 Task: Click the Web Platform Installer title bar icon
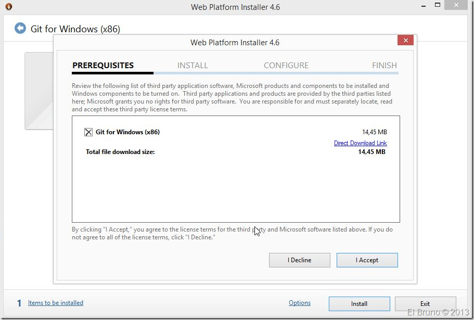[x=8, y=7]
